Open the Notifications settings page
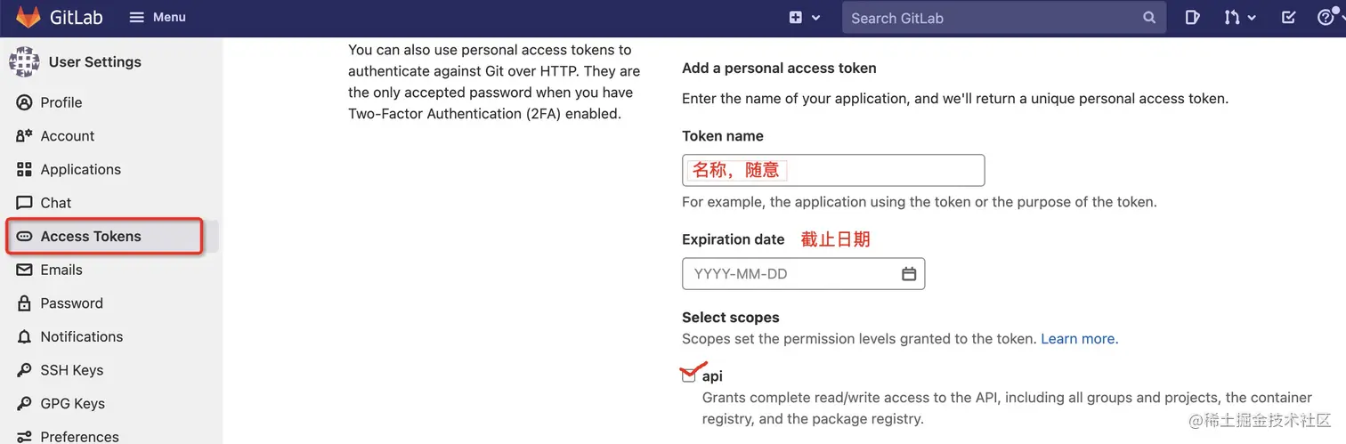This screenshot has height=444, width=1346. (x=81, y=336)
